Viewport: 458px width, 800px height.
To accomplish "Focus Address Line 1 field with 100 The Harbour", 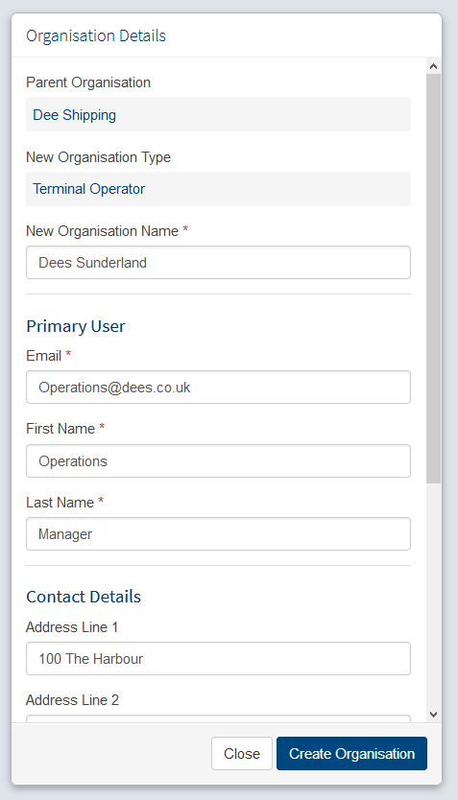I will tap(218, 659).
